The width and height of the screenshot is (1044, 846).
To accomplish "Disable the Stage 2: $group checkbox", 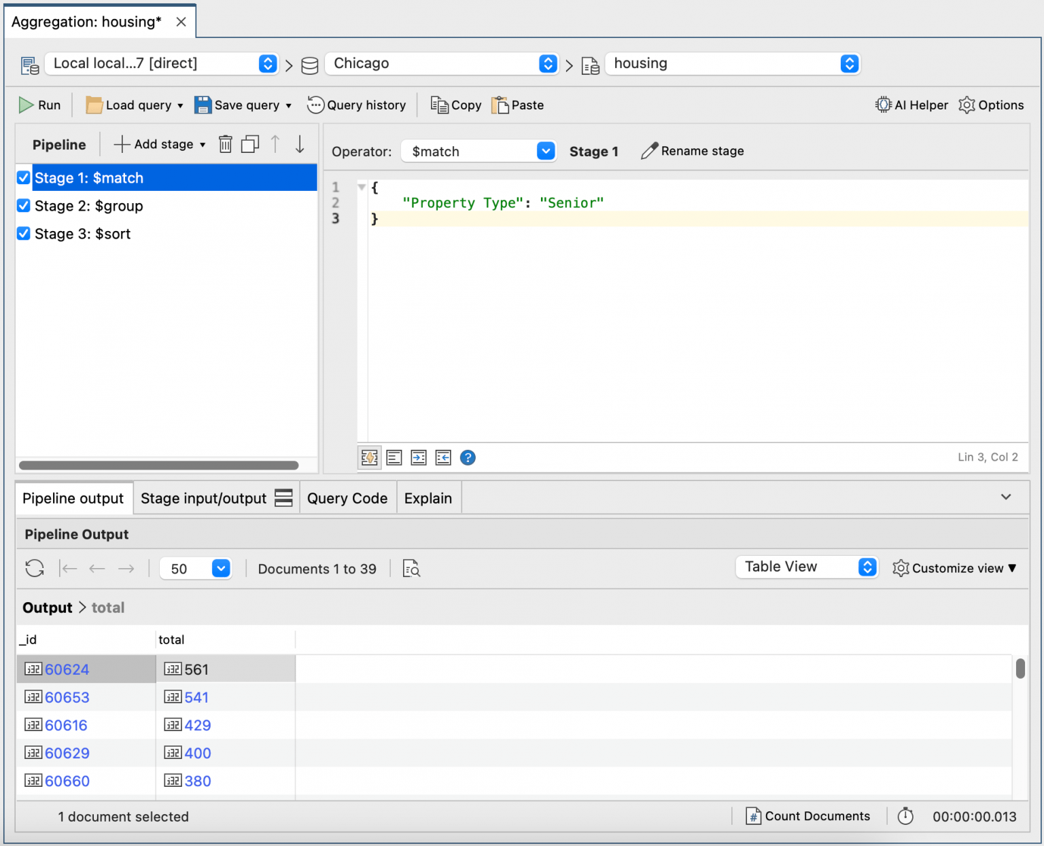I will (x=24, y=205).
